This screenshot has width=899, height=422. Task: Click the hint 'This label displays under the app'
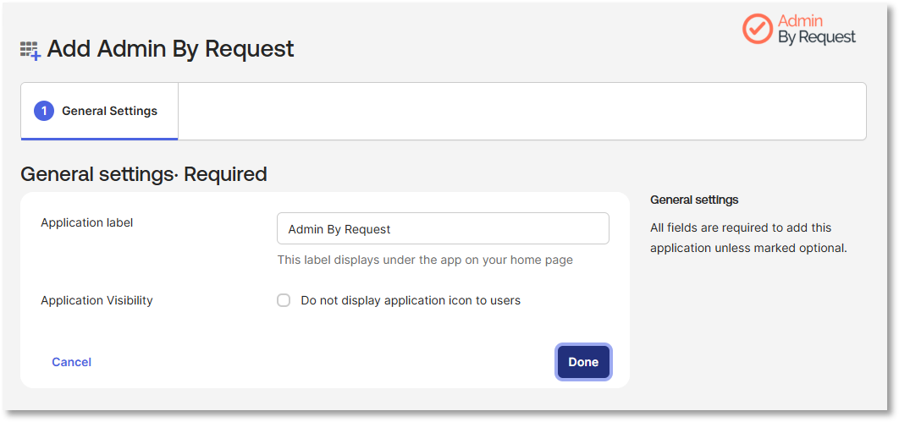[425, 260]
